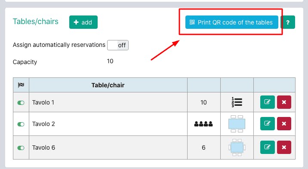308x169 pixels.
Task: Toggle automatic reservation assignment switch
Action: 118,45
